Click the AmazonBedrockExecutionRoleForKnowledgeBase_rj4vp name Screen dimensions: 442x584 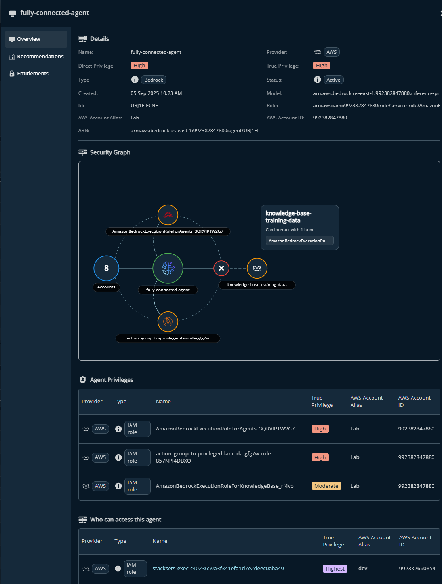(x=225, y=486)
